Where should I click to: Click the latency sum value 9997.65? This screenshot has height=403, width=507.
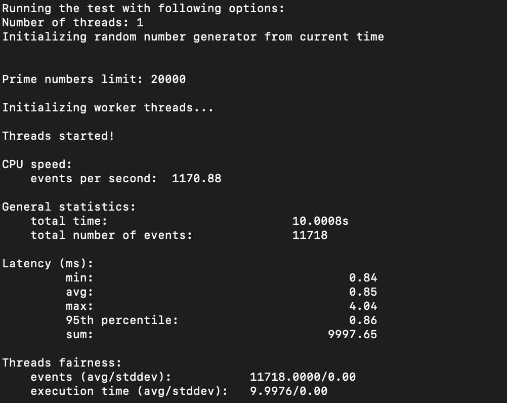tap(352, 335)
